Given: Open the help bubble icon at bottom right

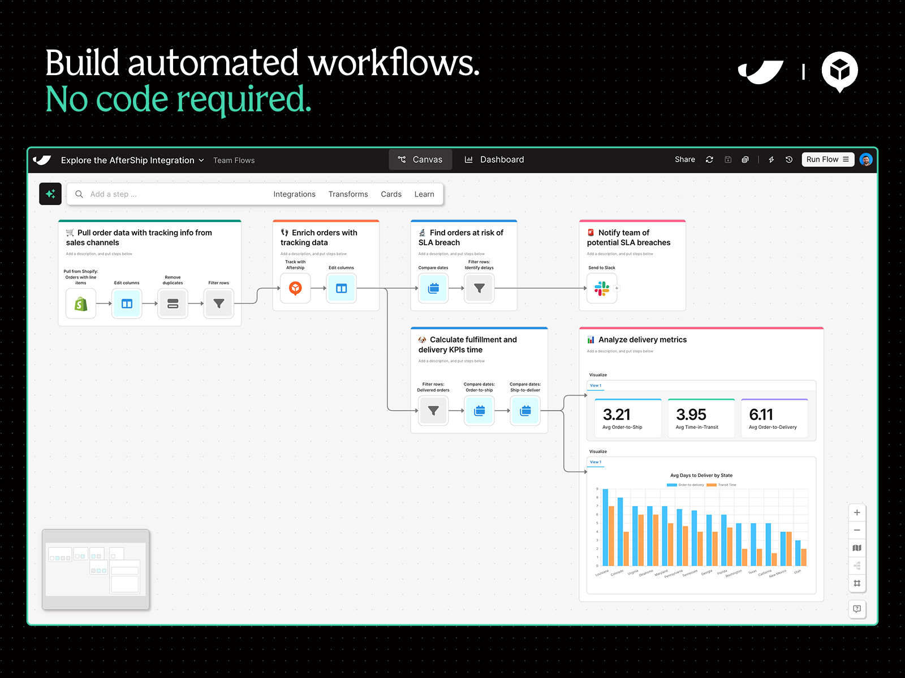Looking at the screenshot, I should pyautogui.click(x=857, y=609).
